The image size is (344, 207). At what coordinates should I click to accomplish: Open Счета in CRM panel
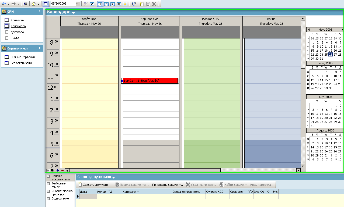[x=15, y=38]
